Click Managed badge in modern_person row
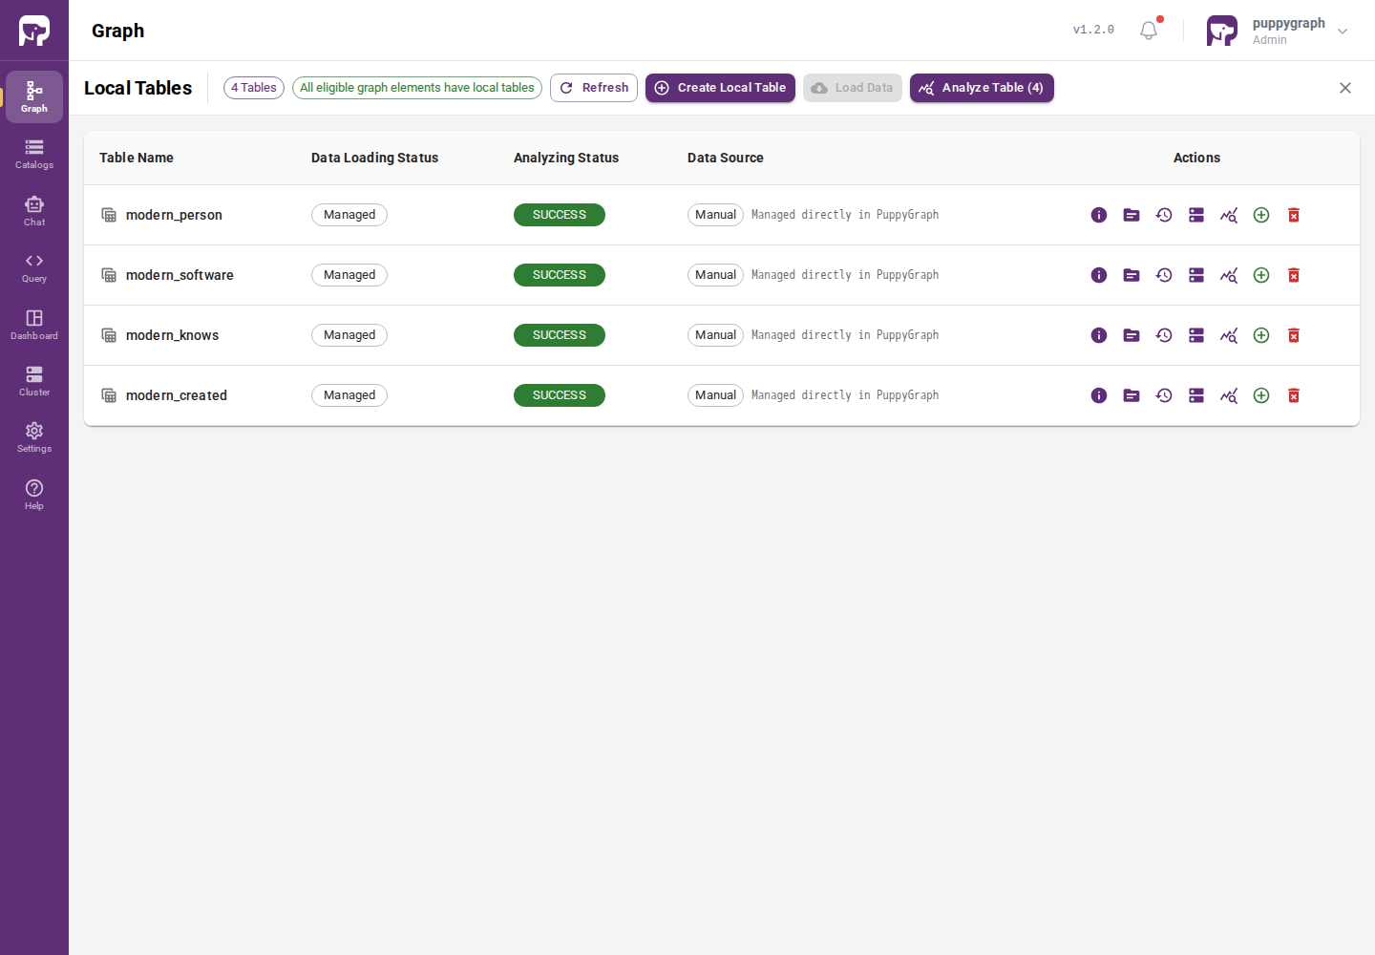The height and width of the screenshot is (955, 1375). tap(349, 215)
